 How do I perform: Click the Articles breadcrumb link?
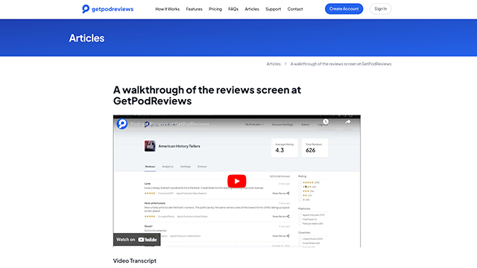coord(274,64)
